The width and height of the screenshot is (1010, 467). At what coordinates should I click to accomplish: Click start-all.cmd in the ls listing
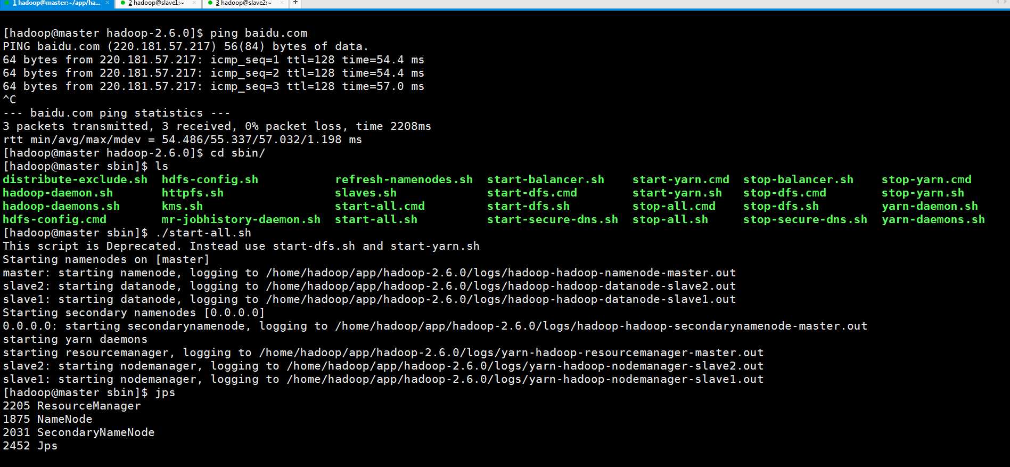380,206
